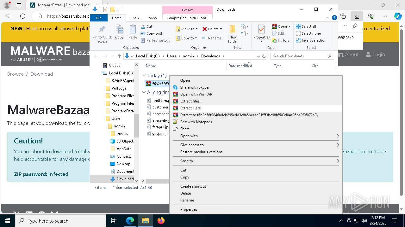This screenshot has width=405, height=227.
Task: Select Contacts in navigation tree
Action: [121, 156]
